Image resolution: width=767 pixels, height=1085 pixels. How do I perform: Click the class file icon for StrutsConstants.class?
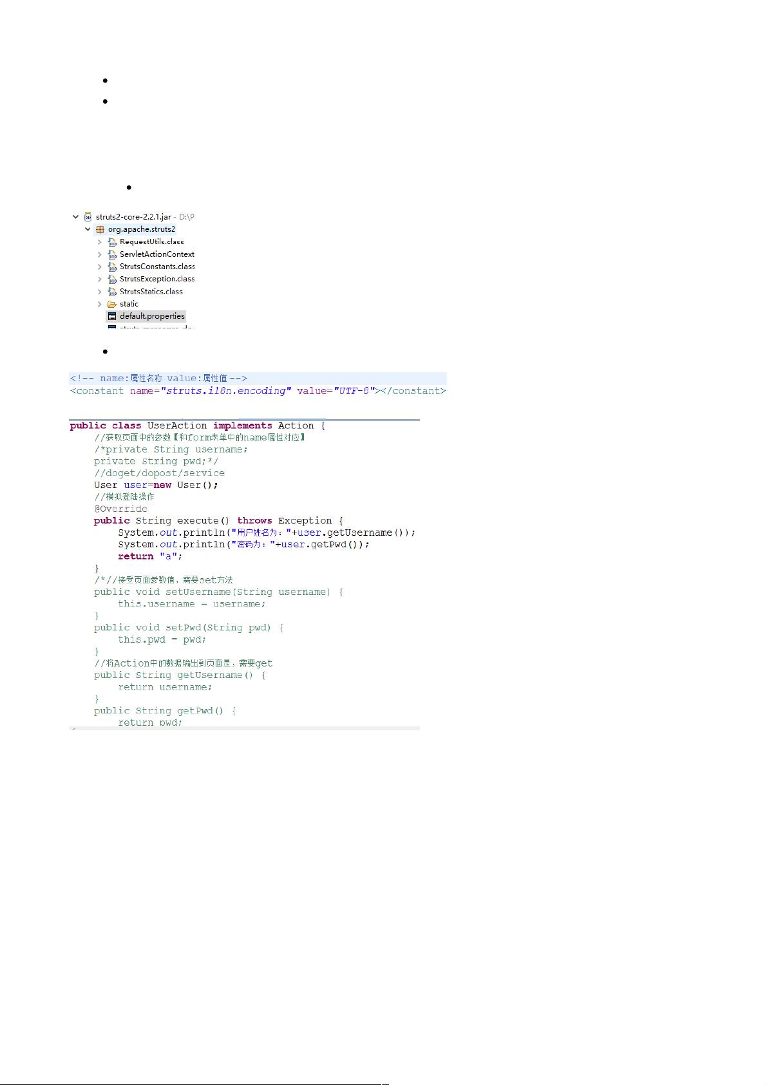click(112, 267)
